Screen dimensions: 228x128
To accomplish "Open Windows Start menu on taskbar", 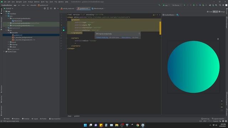I will [85, 125].
